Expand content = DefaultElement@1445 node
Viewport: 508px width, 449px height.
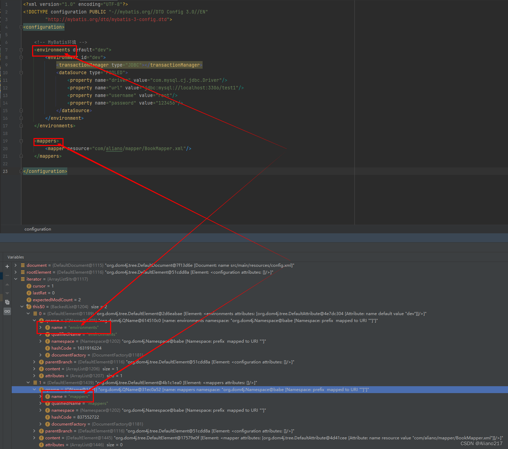tap(34, 438)
